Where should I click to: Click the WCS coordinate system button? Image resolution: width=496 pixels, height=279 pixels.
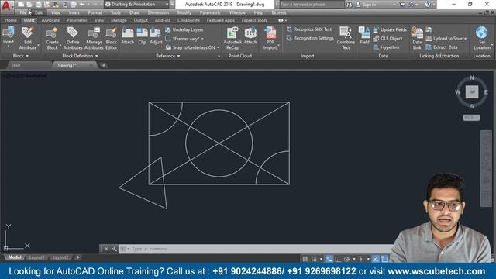coord(471,117)
